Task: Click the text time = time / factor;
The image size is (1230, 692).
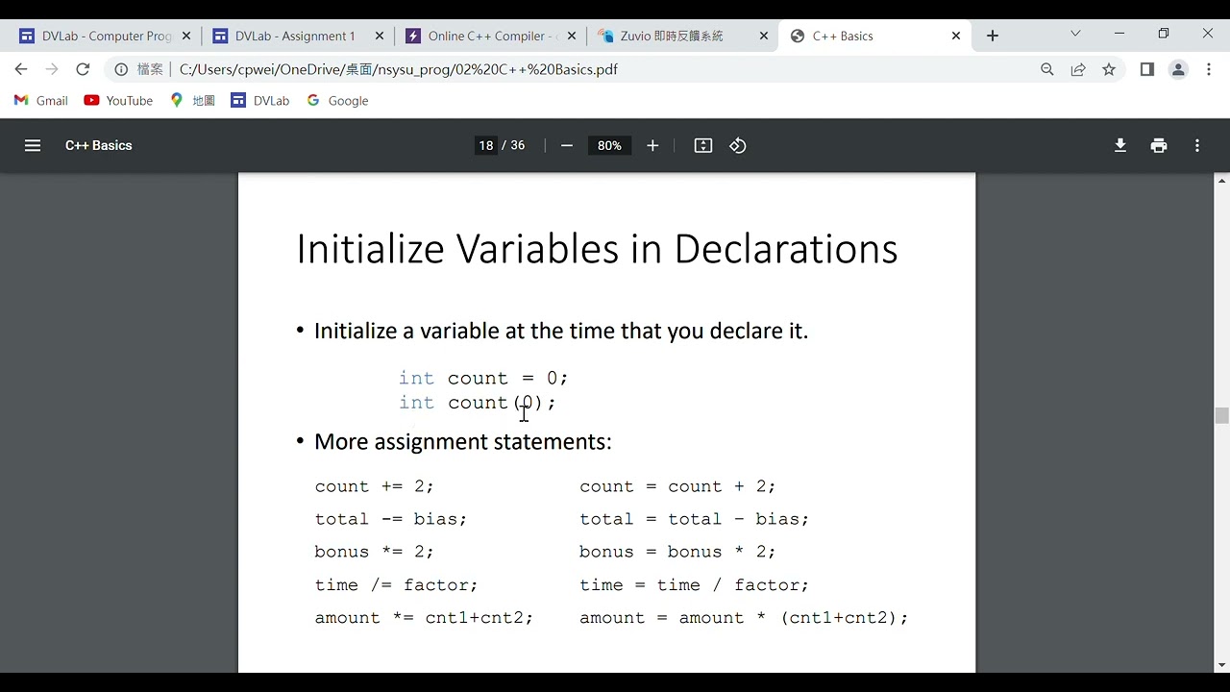Action: [x=694, y=584]
